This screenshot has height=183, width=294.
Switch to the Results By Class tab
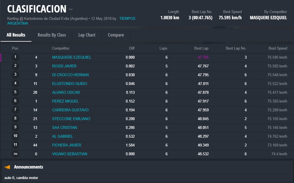point(52,35)
